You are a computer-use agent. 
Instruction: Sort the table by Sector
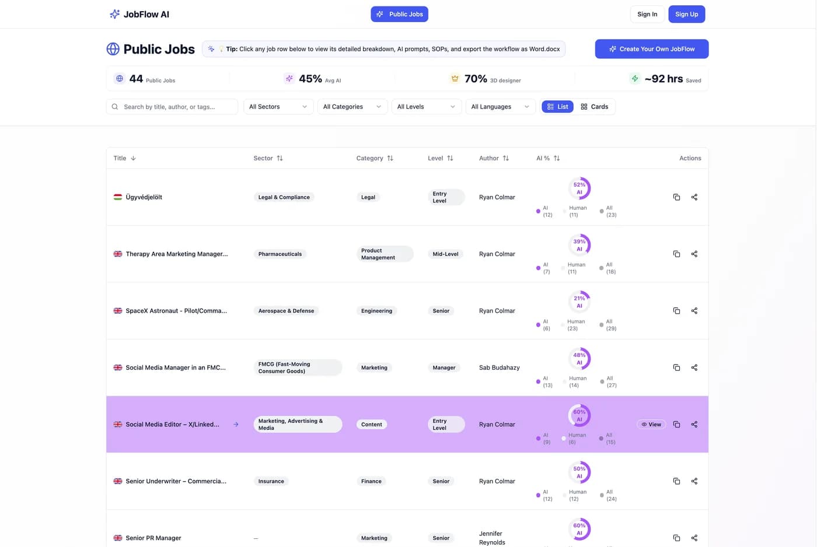coord(268,158)
